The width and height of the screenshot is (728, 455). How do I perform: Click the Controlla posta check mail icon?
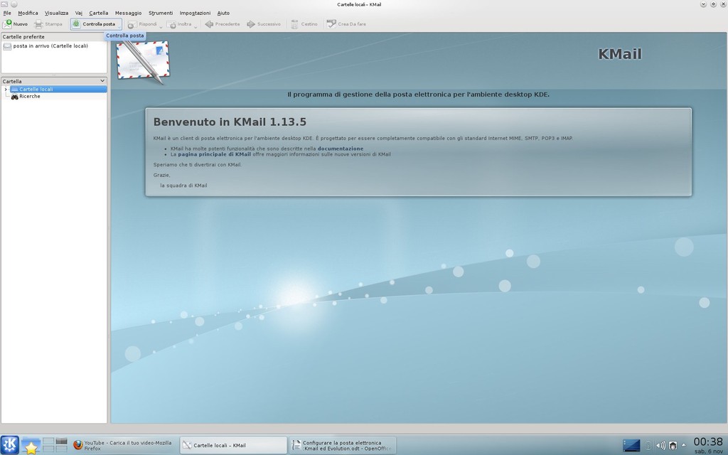[75, 23]
